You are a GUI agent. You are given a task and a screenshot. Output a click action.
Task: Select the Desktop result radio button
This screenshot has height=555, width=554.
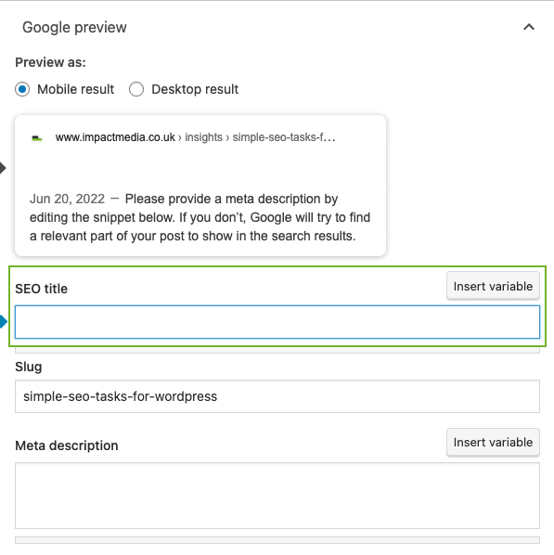click(136, 89)
